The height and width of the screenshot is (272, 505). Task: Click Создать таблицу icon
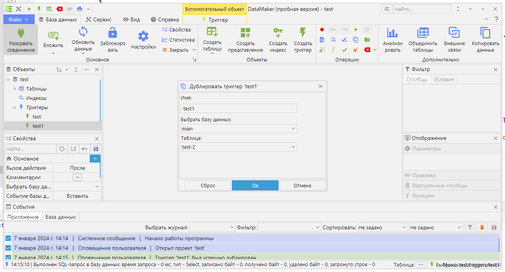[x=212, y=32]
